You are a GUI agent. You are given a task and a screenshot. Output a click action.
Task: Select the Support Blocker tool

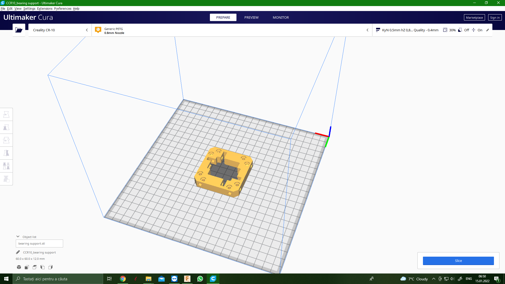(x=6, y=179)
